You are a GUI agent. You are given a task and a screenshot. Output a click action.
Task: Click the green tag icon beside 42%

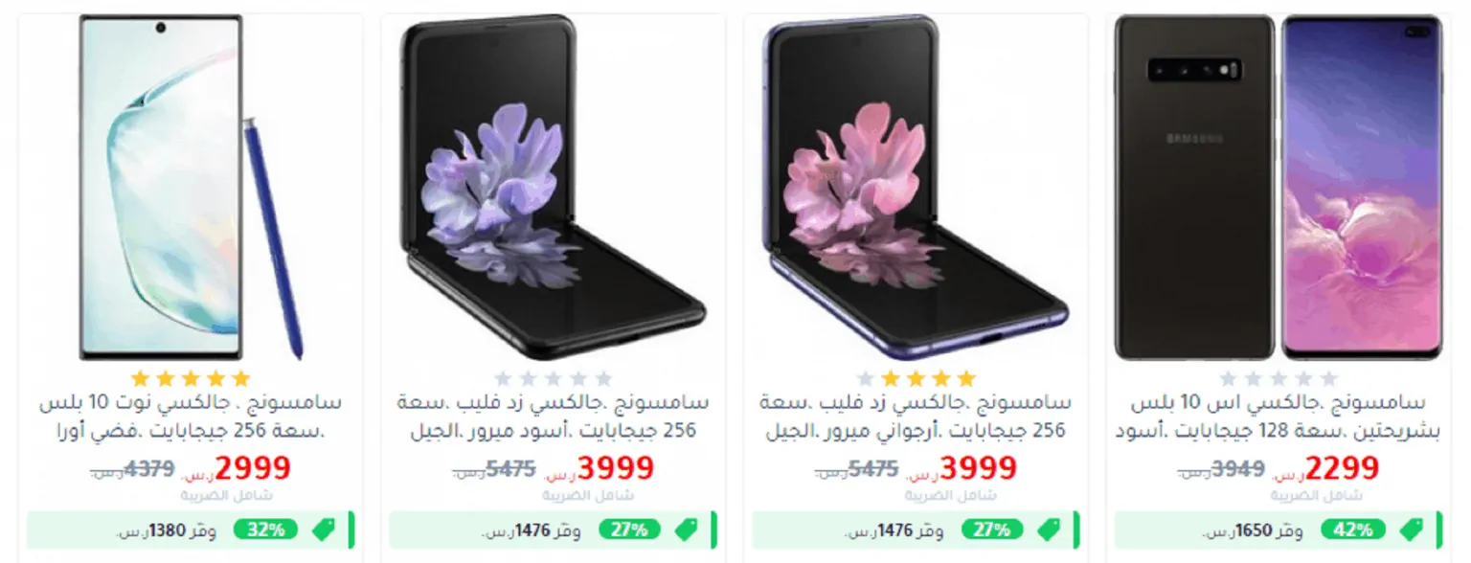(x=1410, y=529)
